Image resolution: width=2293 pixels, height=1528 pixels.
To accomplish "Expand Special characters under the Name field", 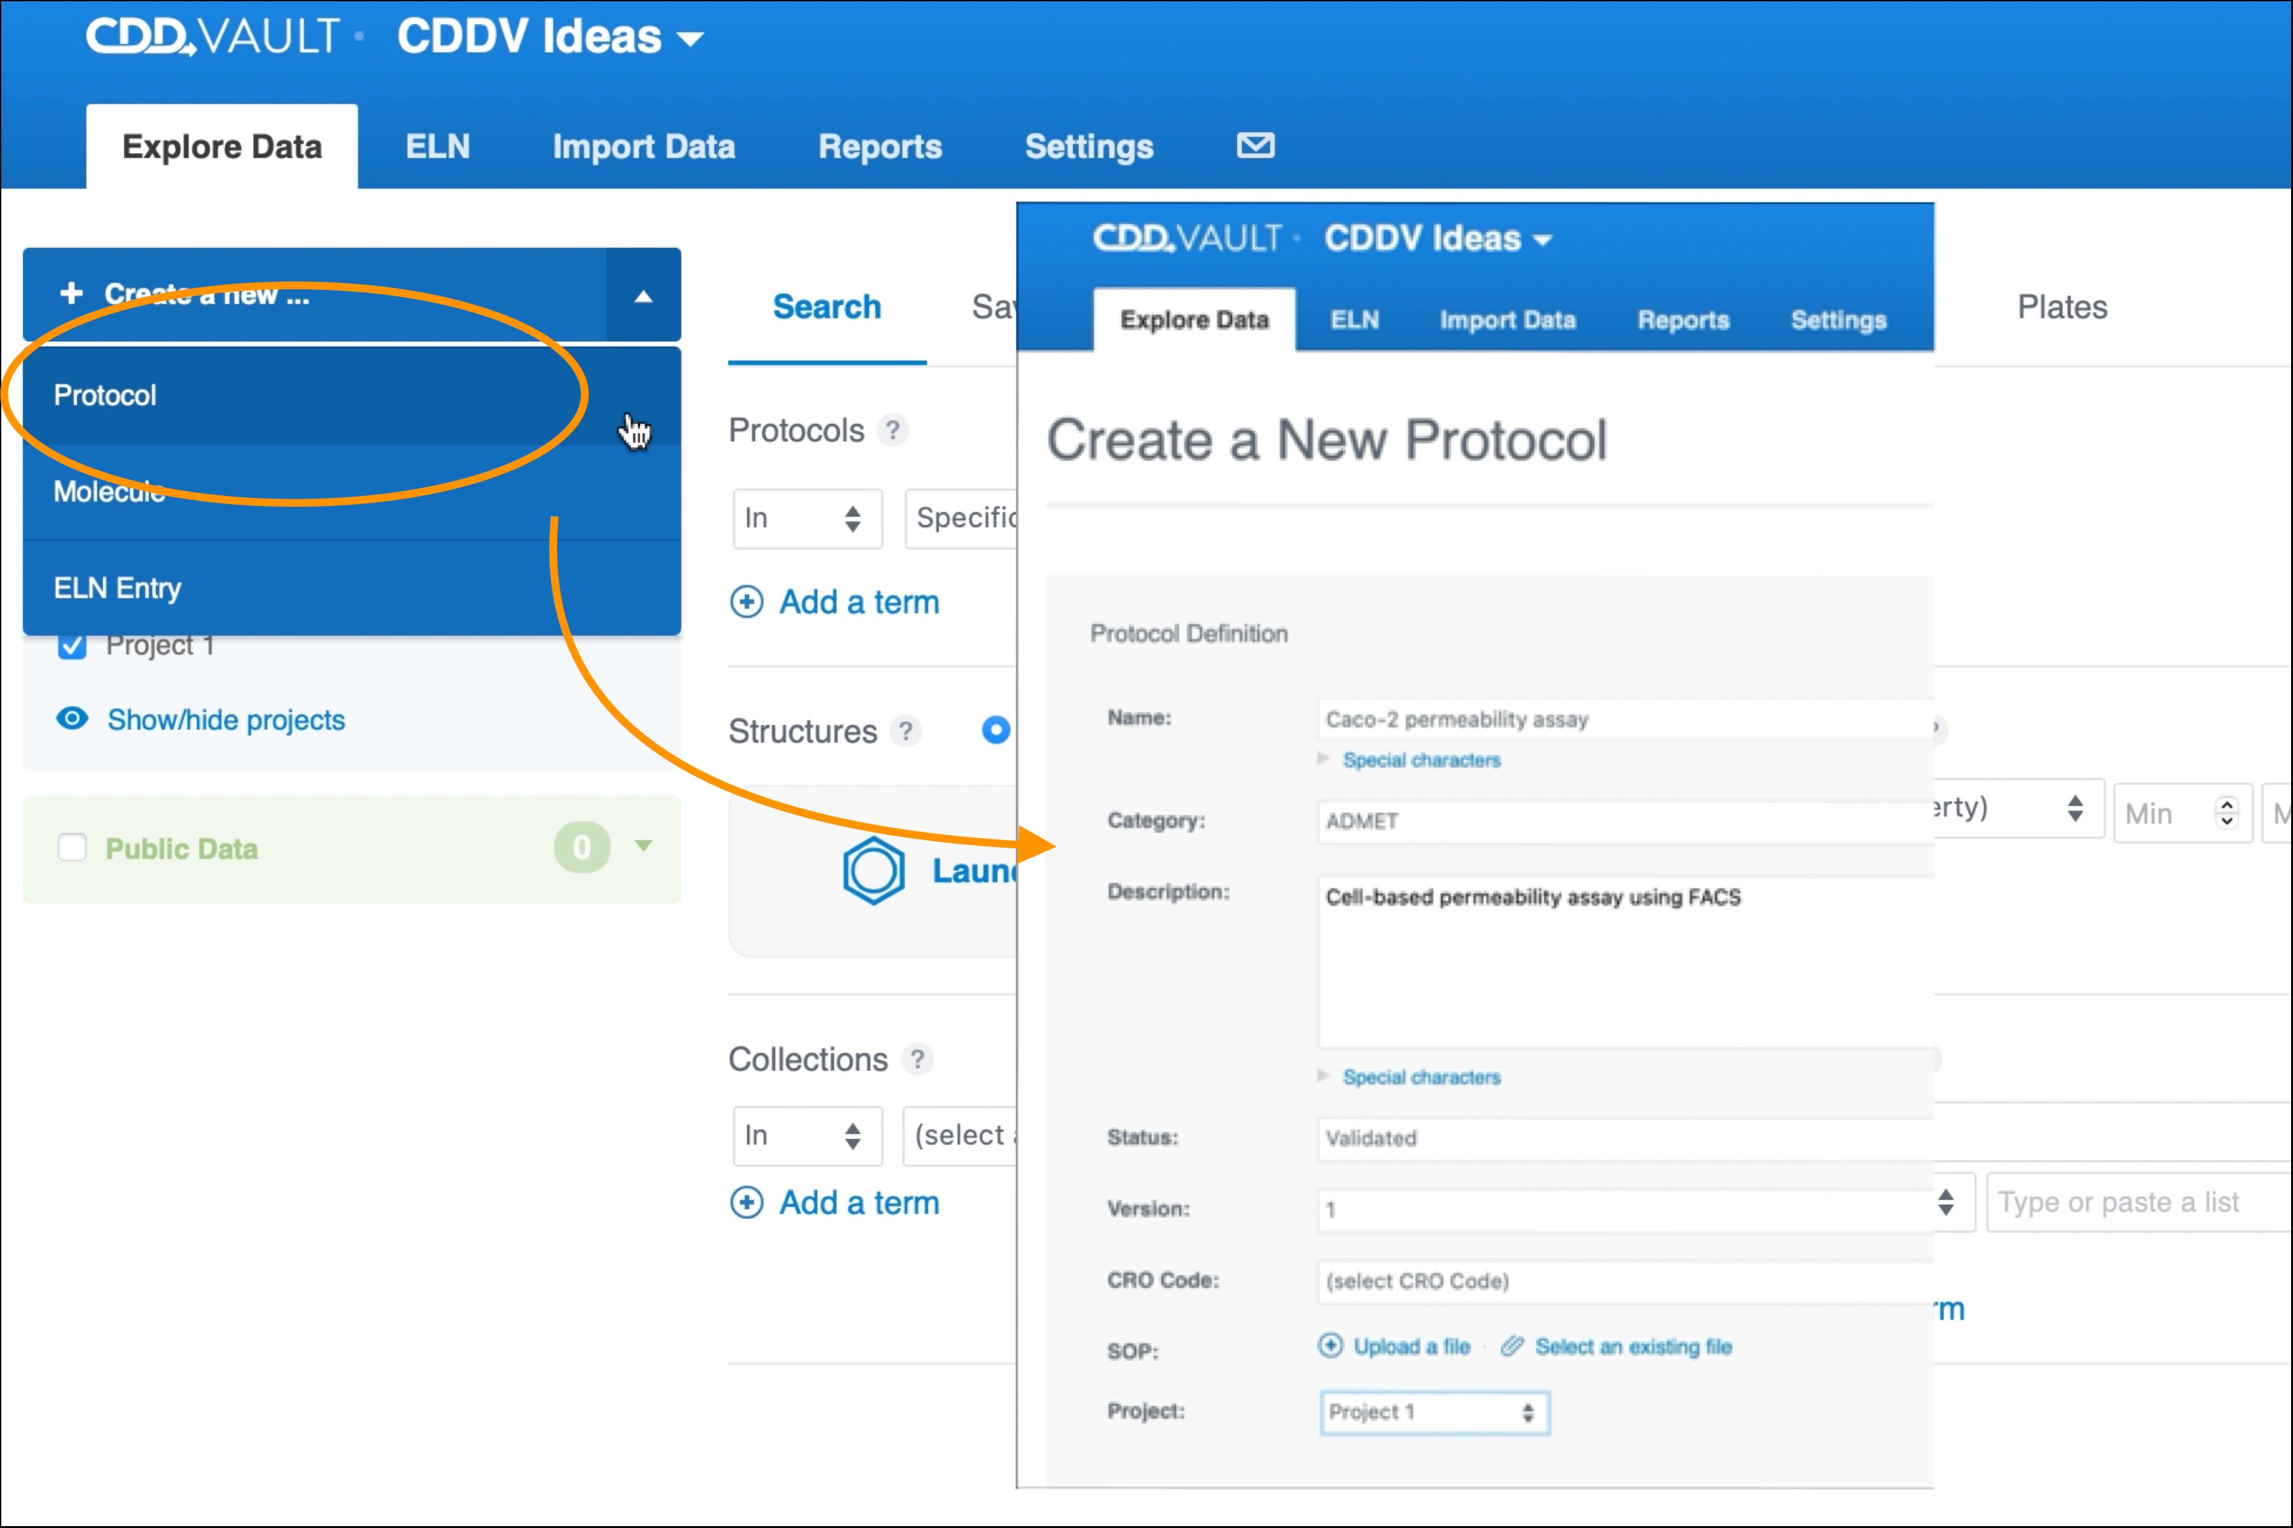I will (x=1421, y=760).
